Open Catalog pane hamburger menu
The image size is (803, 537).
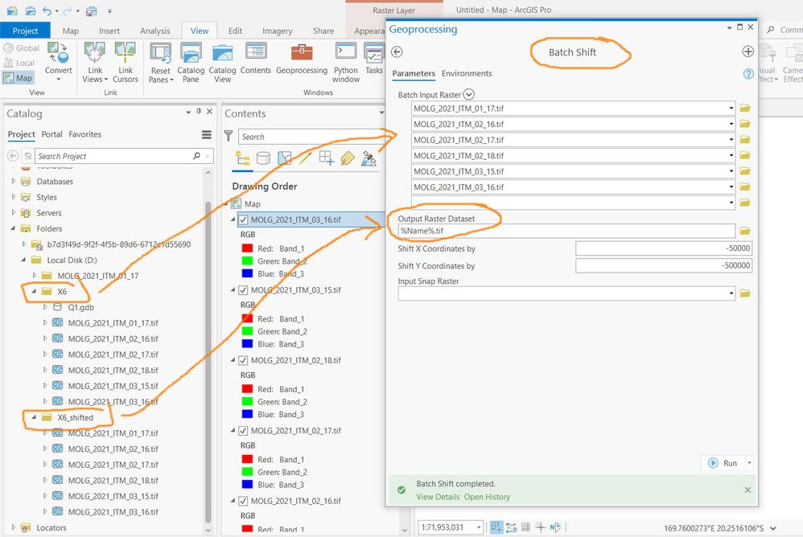[207, 134]
